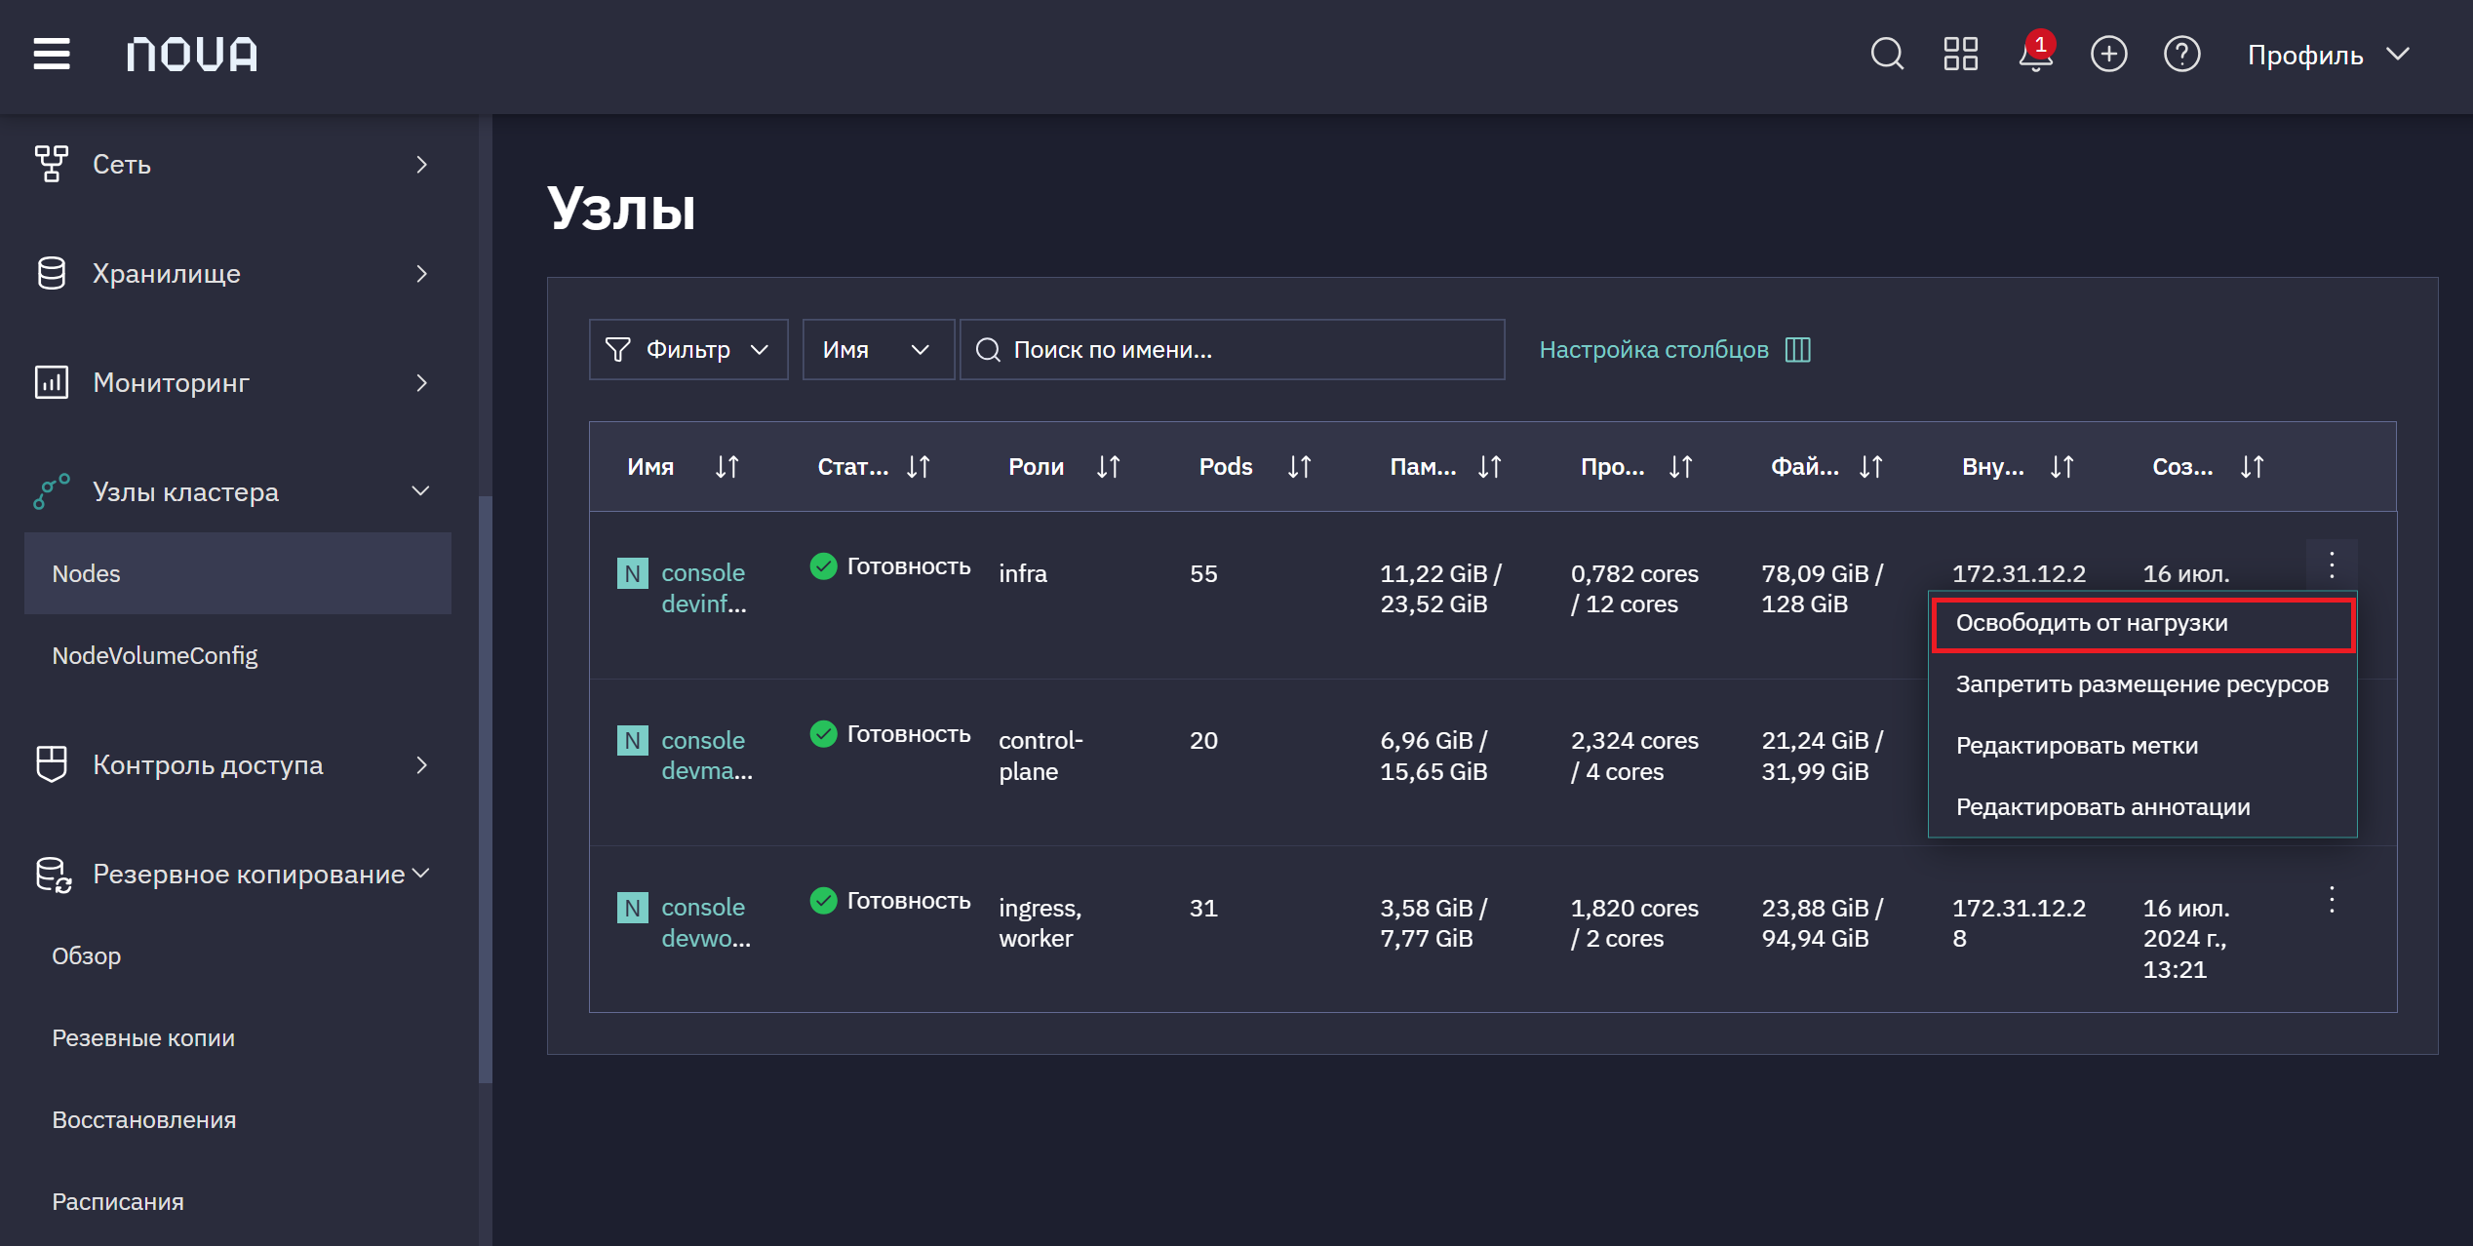The width and height of the screenshot is (2473, 1246).
Task: Sort table by Стат... status column
Action: click(x=919, y=467)
